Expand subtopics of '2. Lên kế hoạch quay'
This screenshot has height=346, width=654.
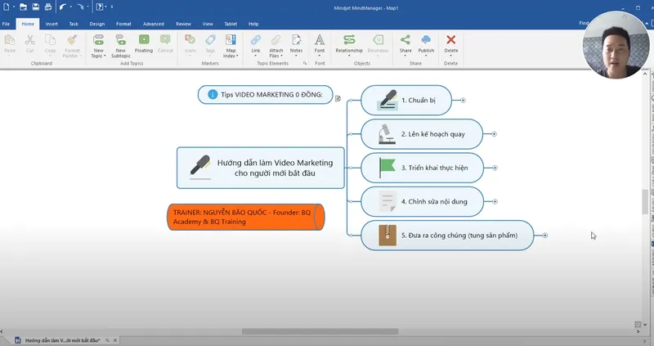tap(494, 134)
